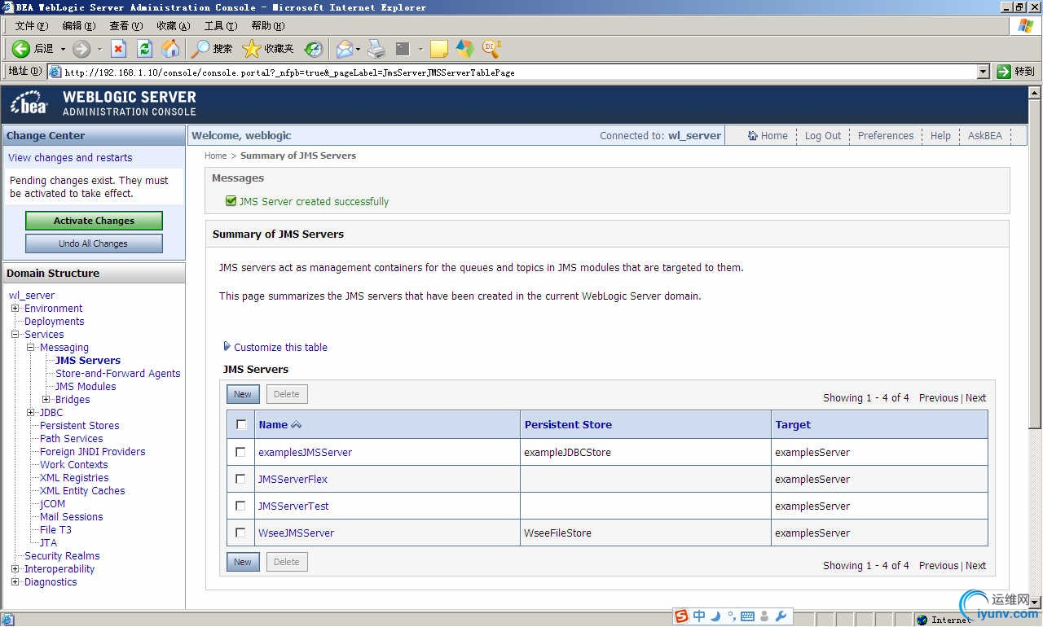Screen dimensions: 1043x627
Task: Click the Refresh page icon
Action: 144,49
